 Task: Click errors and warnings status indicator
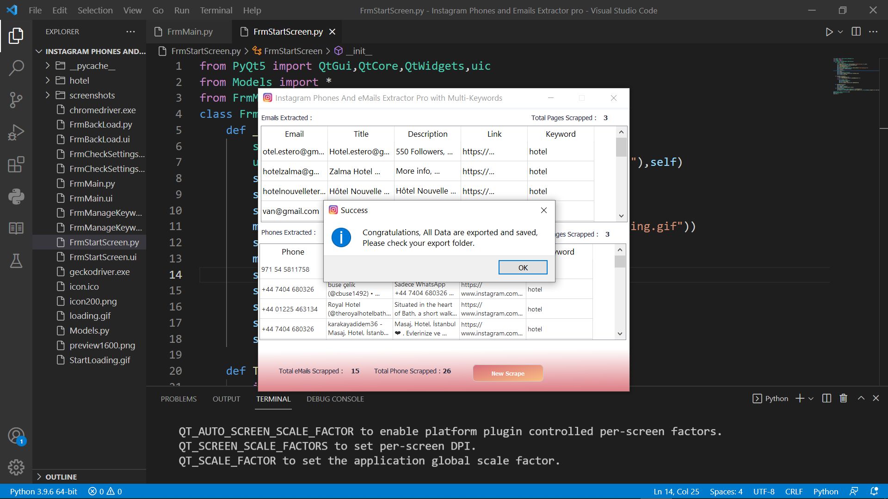105,492
